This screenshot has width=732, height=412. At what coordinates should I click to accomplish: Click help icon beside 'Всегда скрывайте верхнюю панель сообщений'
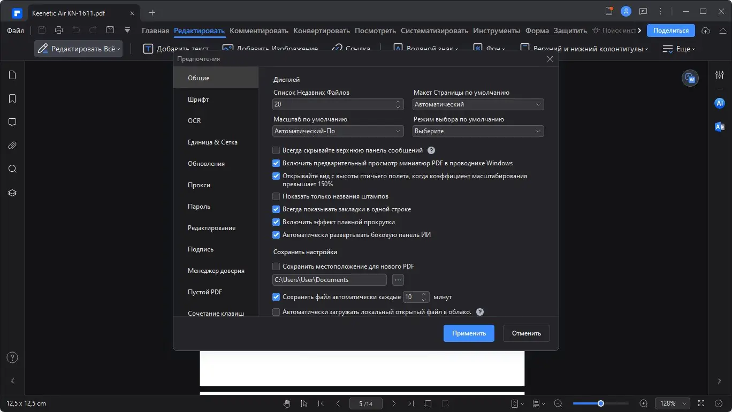tap(431, 150)
